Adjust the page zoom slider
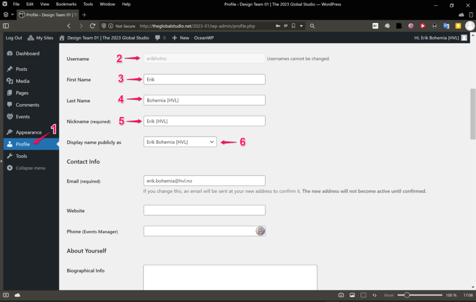The height and width of the screenshot is (302, 476). tap(407, 295)
